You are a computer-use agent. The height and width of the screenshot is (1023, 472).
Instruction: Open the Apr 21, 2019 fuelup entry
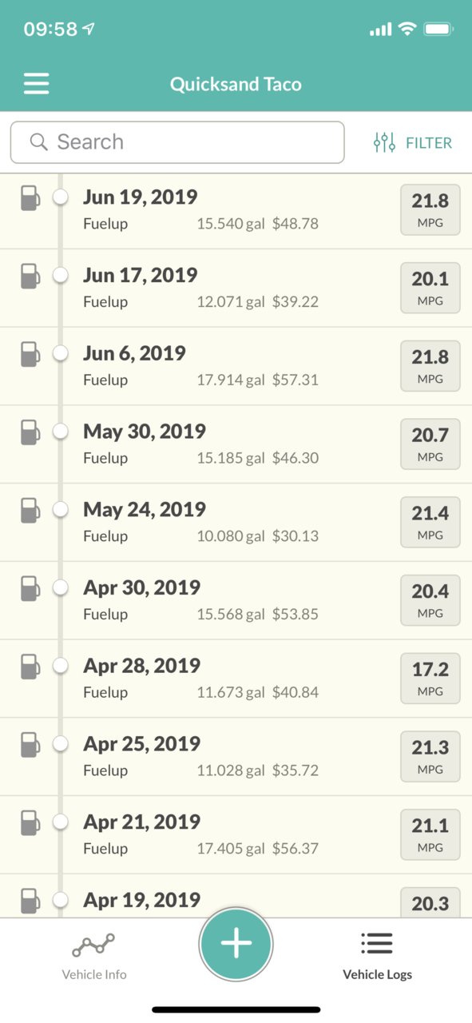(x=236, y=835)
